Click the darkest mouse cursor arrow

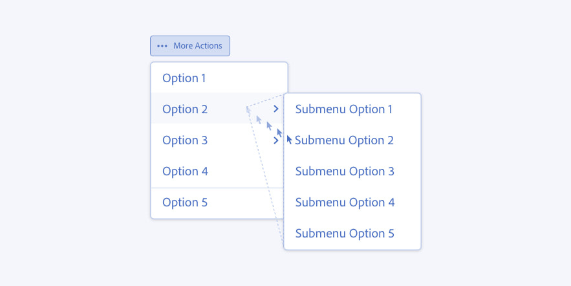click(290, 139)
